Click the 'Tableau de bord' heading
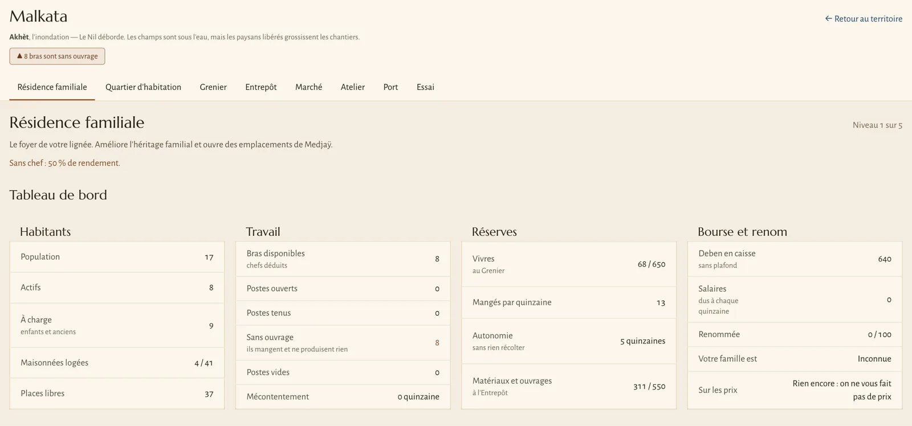The height and width of the screenshot is (426, 912). pos(58,195)
